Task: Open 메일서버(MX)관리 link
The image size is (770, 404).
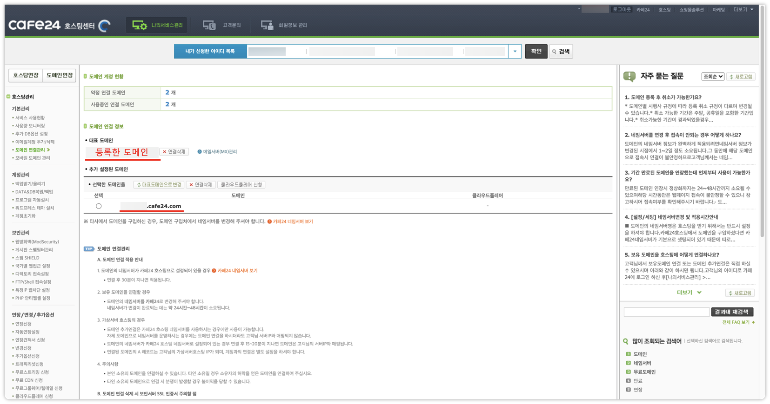Action: pos(217,152)
